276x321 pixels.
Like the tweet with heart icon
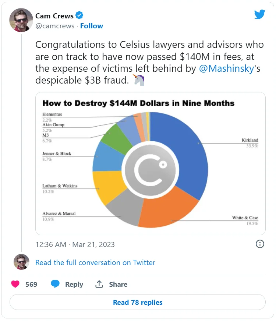click(15, 284)
